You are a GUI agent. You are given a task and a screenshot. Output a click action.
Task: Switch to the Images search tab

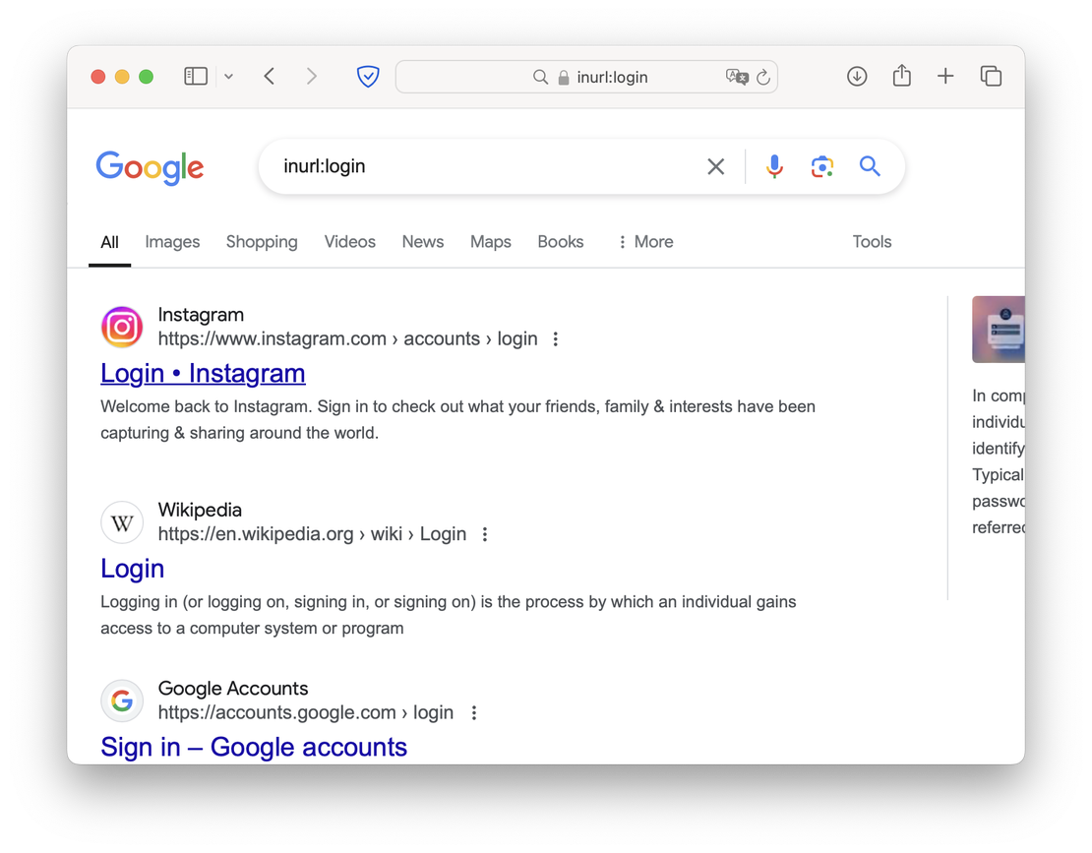pos(172,241)
